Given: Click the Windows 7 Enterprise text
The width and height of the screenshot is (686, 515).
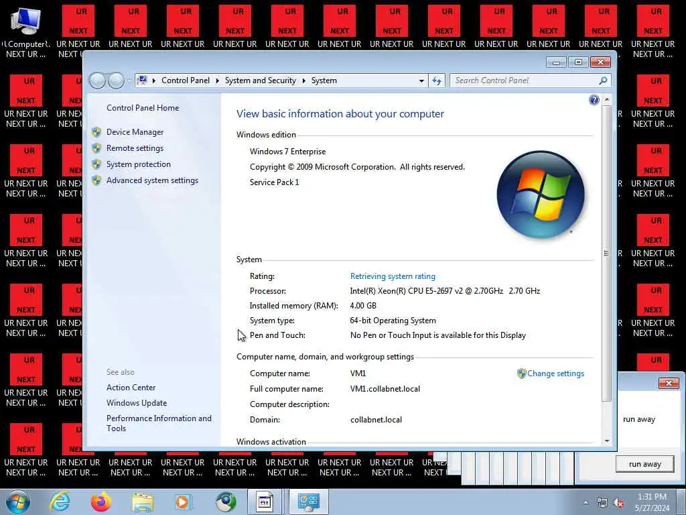Looking at the screenshot, I should [287, 152].
